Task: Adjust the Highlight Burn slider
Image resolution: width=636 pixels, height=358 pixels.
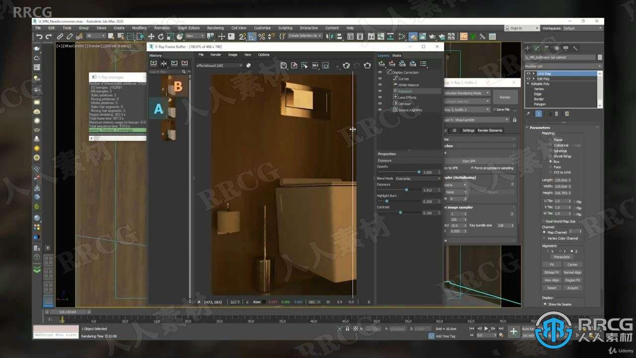Action: [x=387, y=201]
